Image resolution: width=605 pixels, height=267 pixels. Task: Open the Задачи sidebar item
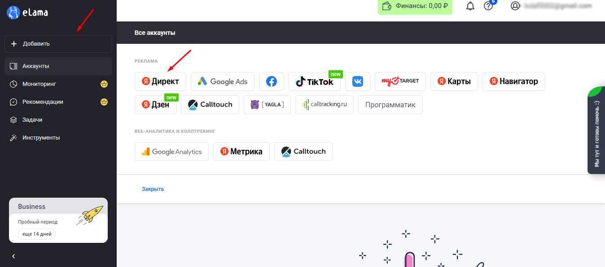click(32, 120)
